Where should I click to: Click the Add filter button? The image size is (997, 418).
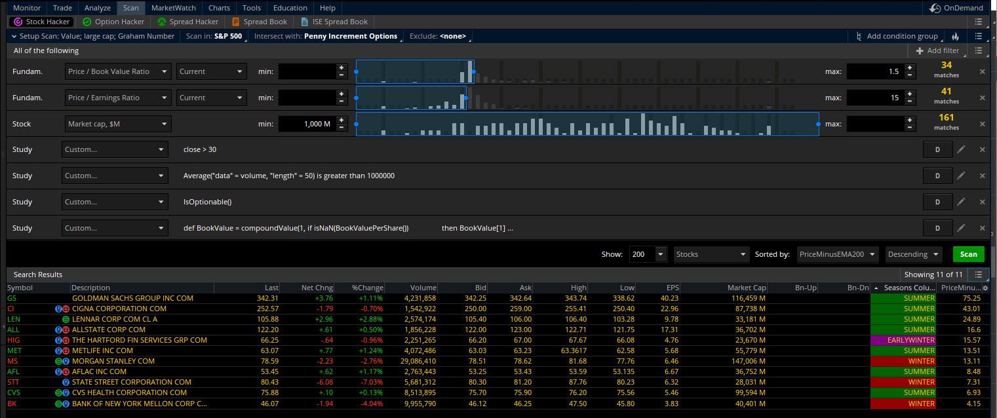click(937, 50)
